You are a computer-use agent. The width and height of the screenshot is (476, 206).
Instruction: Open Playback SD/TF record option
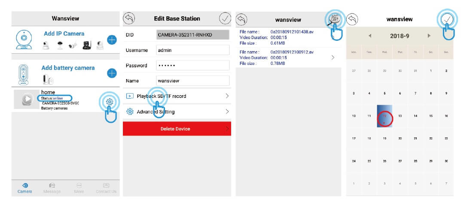pyautogui.click(x=177, y=96)
